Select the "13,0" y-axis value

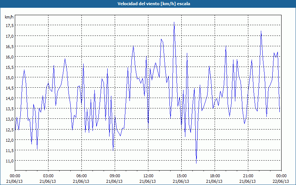click(x=9, y=119)
